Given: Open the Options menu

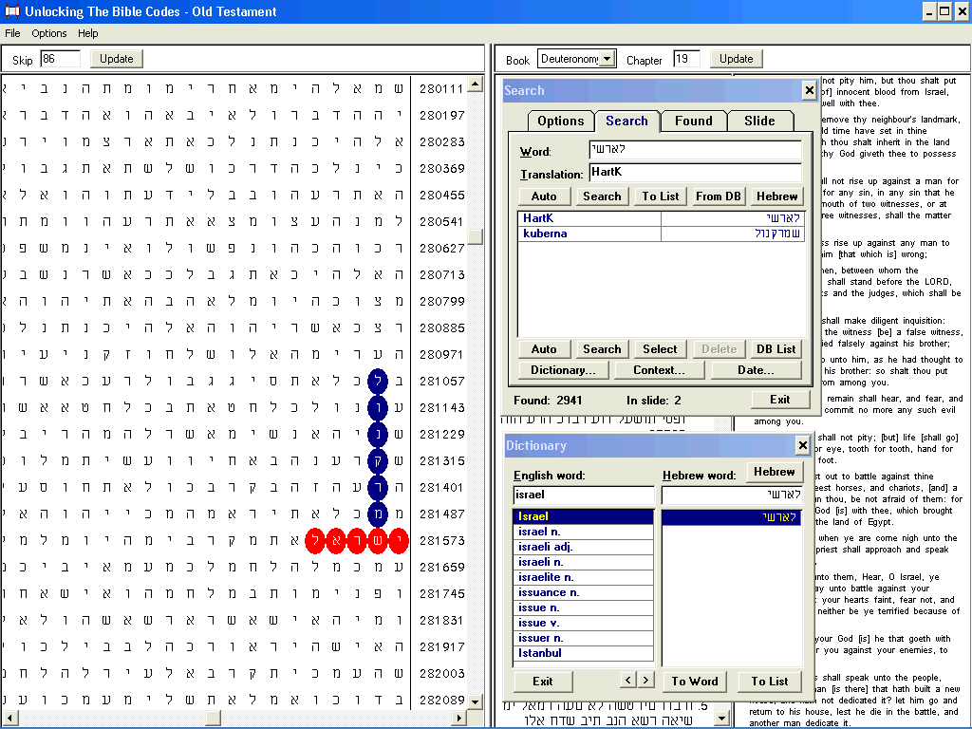Looking at the screenshot, I should (49, 33).
